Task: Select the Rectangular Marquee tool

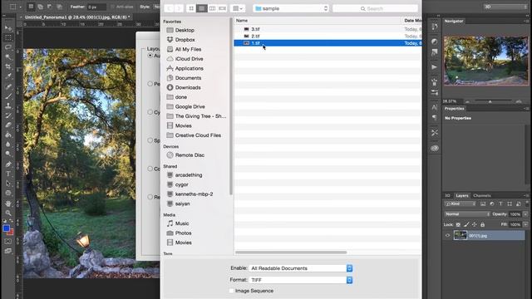Action: (8, 37)
